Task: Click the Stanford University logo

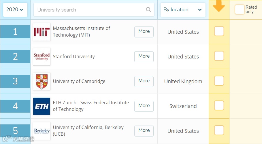Action: click(42, 57)
